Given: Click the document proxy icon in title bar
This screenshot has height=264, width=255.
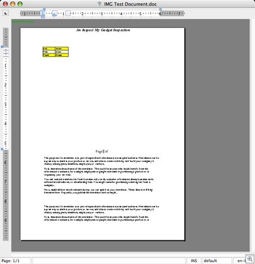Looking at the screenshot, I should click(x=99, y=4).
